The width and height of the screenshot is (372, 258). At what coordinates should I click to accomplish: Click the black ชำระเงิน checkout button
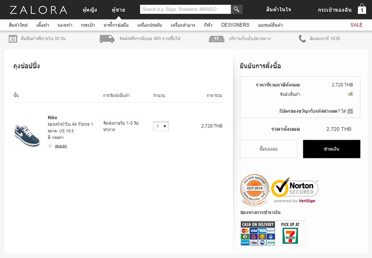tap(331, 149)
